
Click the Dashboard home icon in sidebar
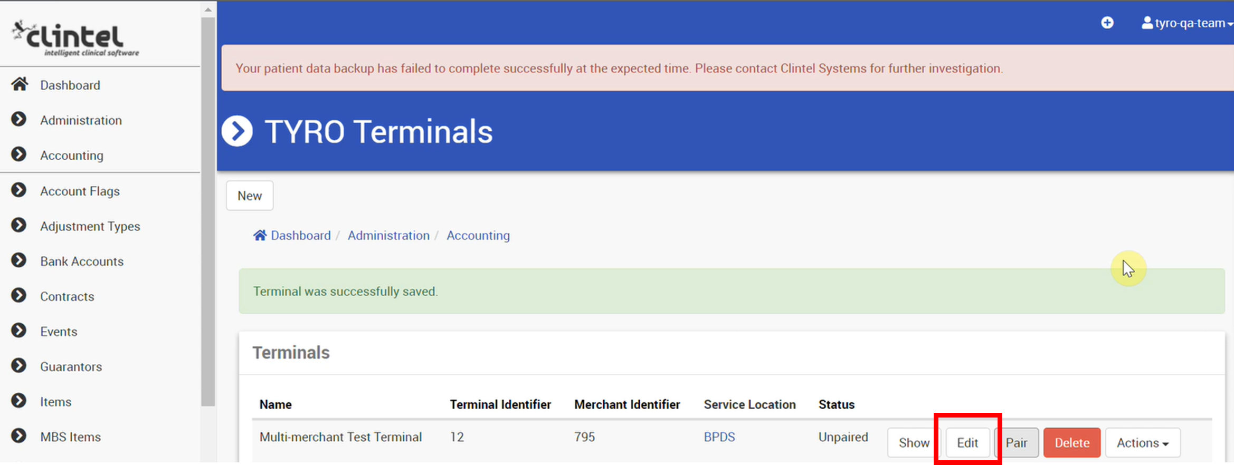tap(20, 84)
